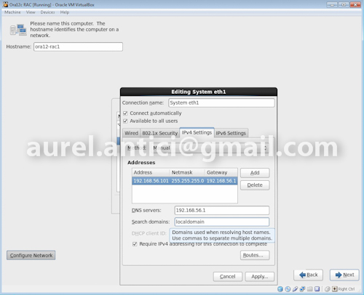Open the Method dropdown set to Manual
The width and height of the screenshot is (364, 295).
[x=210, y=147]
